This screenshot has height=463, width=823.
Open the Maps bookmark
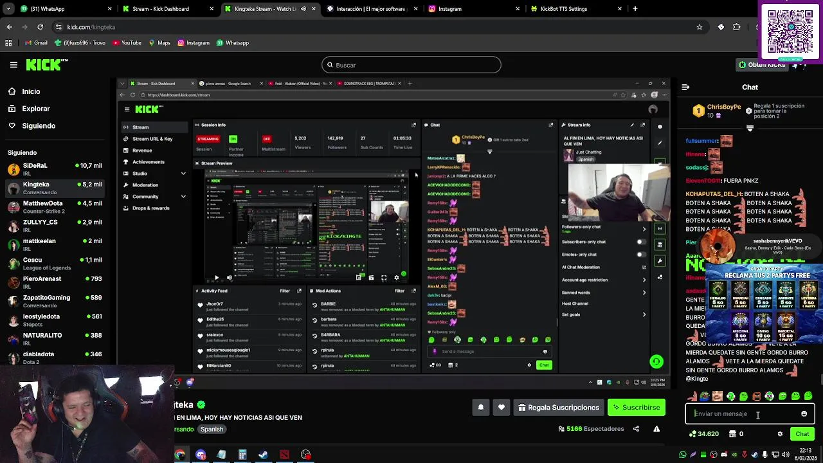[x=159, y=43]
